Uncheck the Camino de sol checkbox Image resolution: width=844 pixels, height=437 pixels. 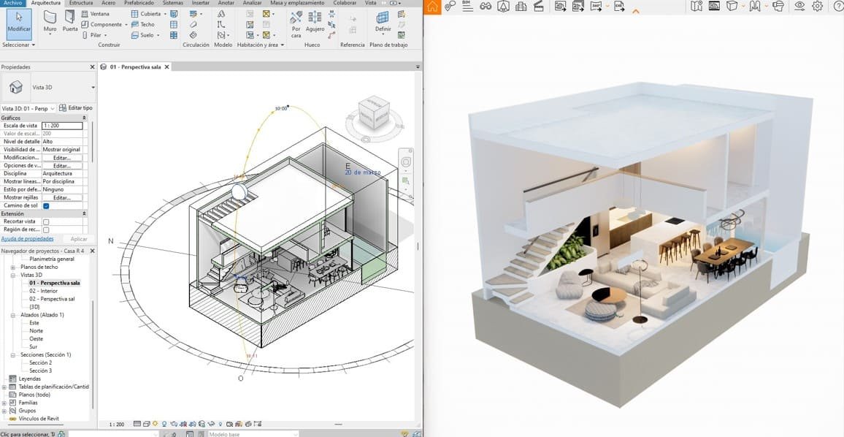point(45,206)
